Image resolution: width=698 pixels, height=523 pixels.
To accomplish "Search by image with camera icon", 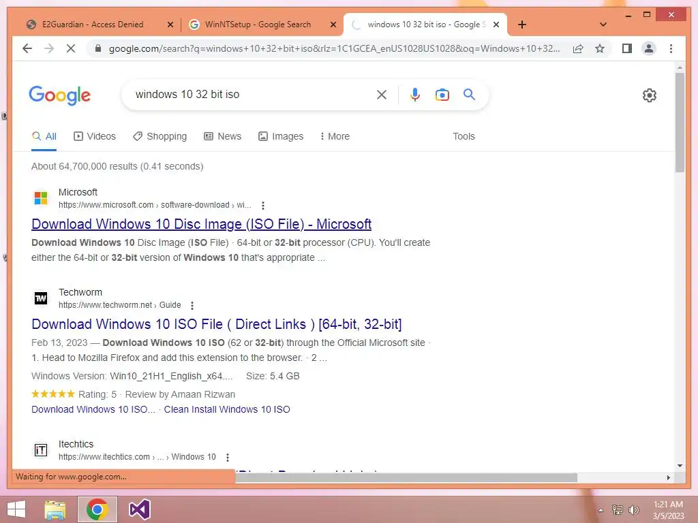I will [442, 94].
